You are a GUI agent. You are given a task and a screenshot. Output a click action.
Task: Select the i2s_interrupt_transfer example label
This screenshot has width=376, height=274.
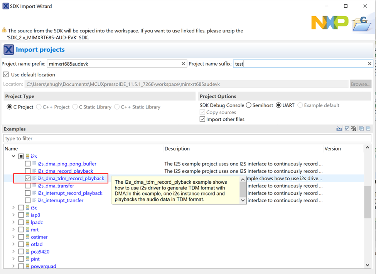pos(61,200)
